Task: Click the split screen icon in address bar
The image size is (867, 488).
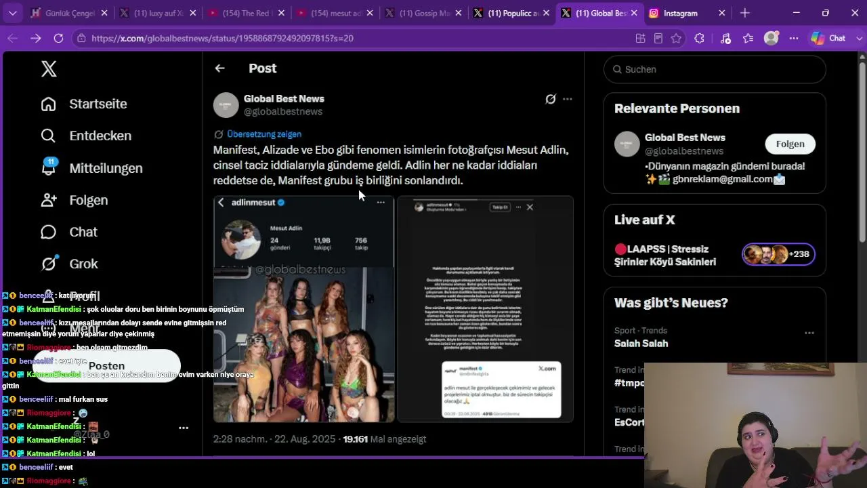Action: click(x=640, y=39)
